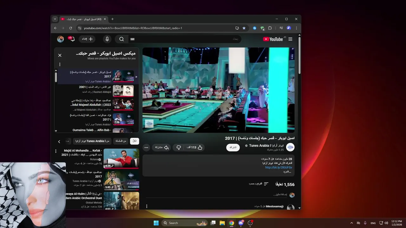
Task: Start voice search with the microphone icon
Action: point(107,39)
